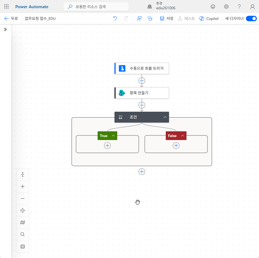Undo the last change
Image resolution: width=259 pixels, height=258 pixels.
[115, 19]
